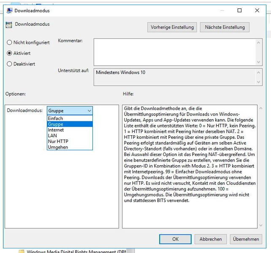
Task: Choose LAN from the dropdown list
Action: pyautogui.click(x=70, y=136)
